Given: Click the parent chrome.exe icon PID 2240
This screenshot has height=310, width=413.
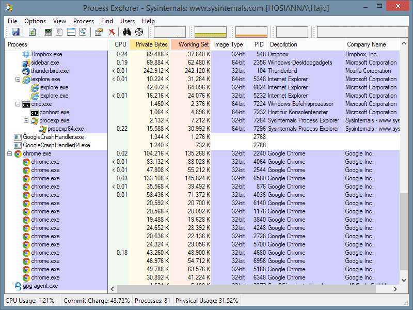Looking at the screenshot, I should (x=18, y=153).
